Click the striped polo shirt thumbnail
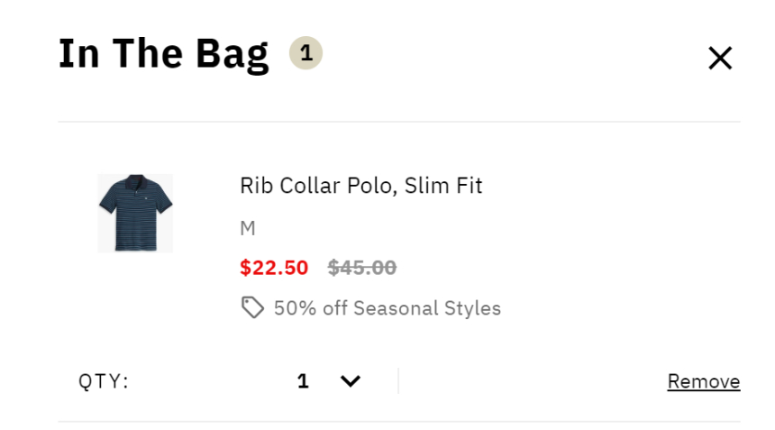Image resolution: width=775 pixels, height=430 pixels. coord(135,213)
